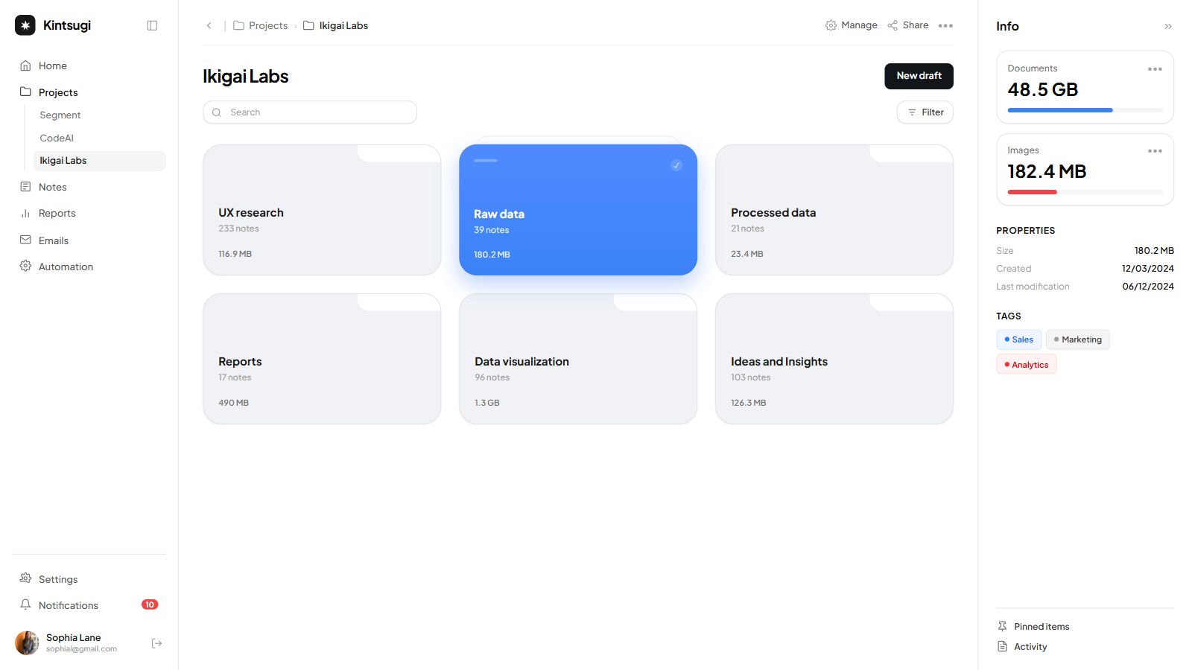Image resolution: width=1192 pixels, height=670 pixels.
Task: Select the CodeAI project
Action: (57, 138)
